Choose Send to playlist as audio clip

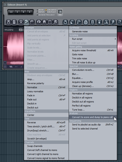(93, 125)
